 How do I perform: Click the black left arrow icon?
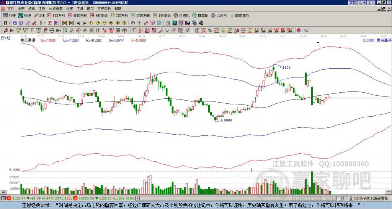coord(78,23)
